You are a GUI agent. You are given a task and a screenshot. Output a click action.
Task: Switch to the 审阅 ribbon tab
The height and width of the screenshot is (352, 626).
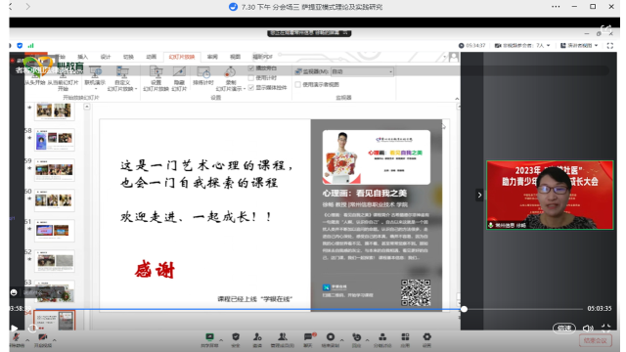pos(212,57)
